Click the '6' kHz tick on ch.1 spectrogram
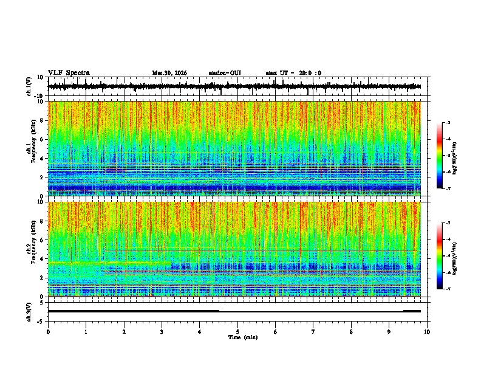Image resolution: width=481 pixels, height=372 pixels. [42, 139]
